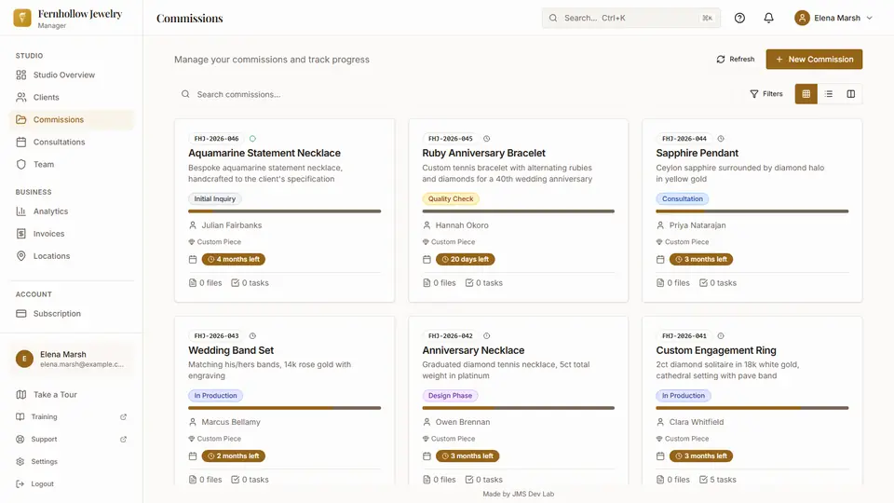The width and height of the screenshot is (894, 503).
Task: Click the person icon beside Julian Fairbanks
Action: click(193, 225)
